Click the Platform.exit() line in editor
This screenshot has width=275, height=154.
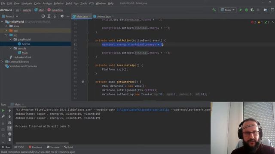pos(115,69)
